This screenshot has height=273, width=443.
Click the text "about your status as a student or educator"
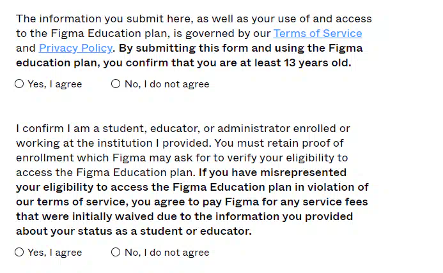[x=134, y=231]
